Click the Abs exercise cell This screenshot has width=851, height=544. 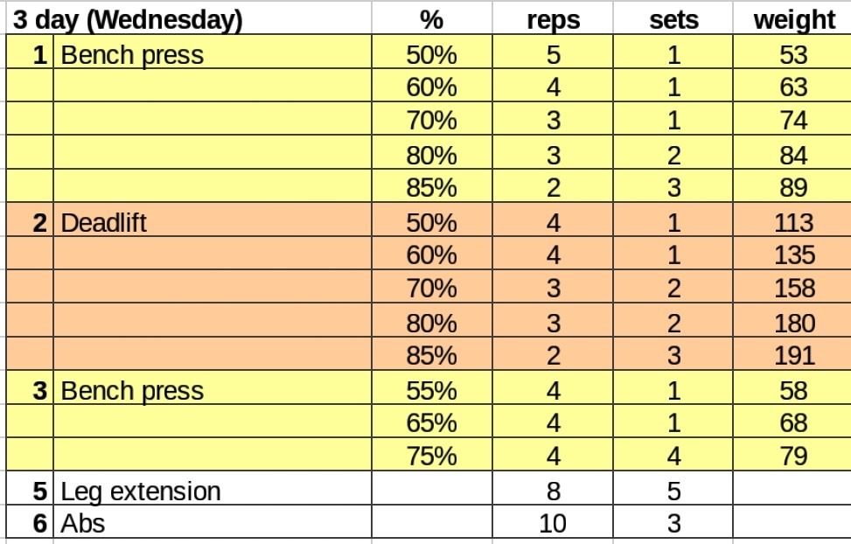click(x=84, y=524)
